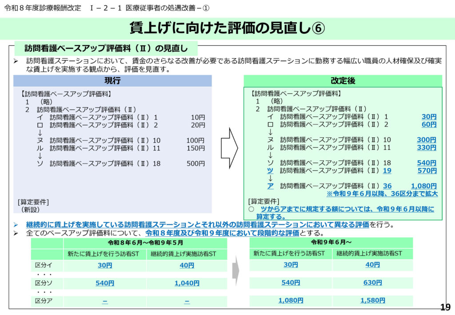455x315 pixels.
Task: Click the 現行 panel header
Action: tap(112, 81)
